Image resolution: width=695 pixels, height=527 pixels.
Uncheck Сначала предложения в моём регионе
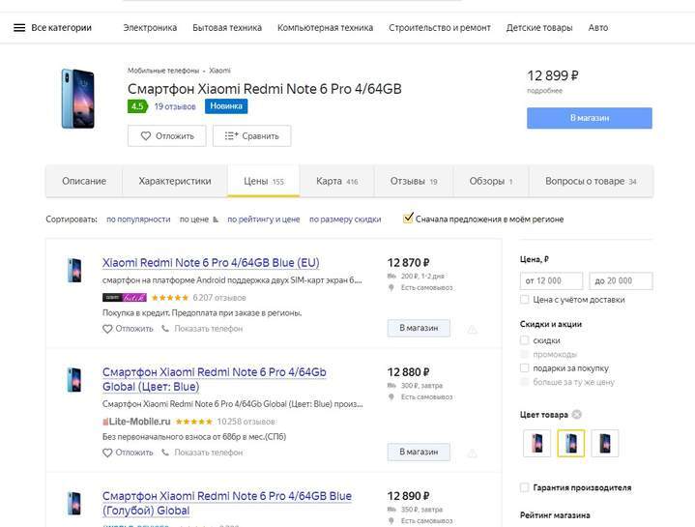coord(409,219)
